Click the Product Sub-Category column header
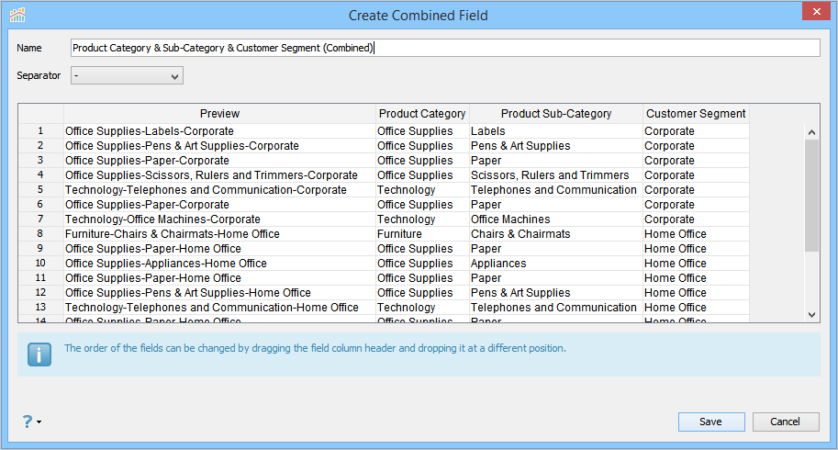This screenshot has height=450, width=838. 555,114
